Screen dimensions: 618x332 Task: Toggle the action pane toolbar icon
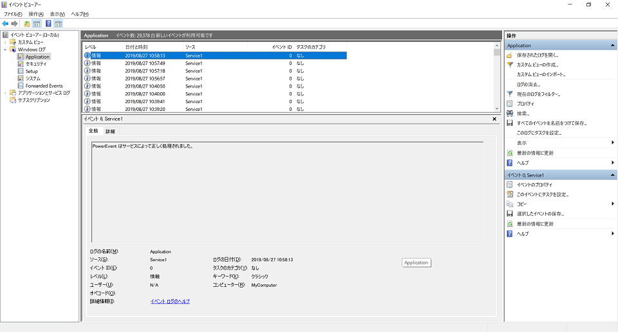tap(59, 24)
